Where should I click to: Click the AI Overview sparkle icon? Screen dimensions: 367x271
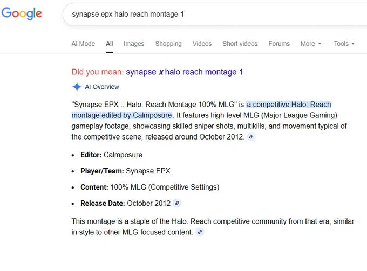(x=77, y=87)
